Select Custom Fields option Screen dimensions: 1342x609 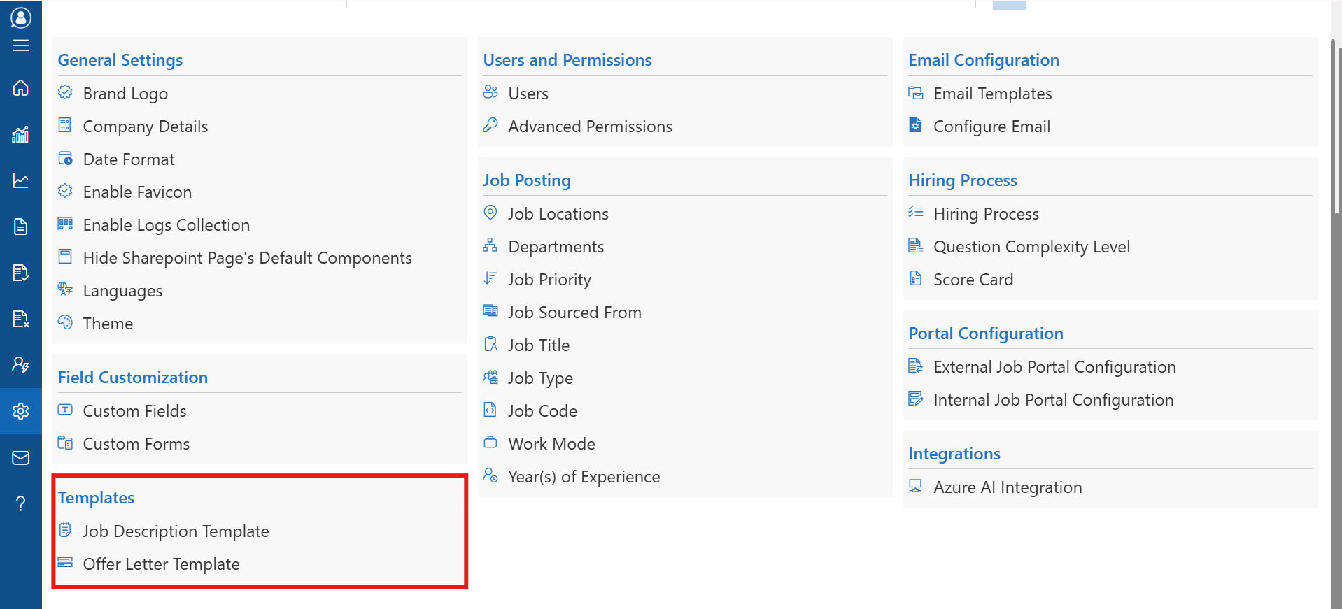pyautogui.click(x=134, y=411)
